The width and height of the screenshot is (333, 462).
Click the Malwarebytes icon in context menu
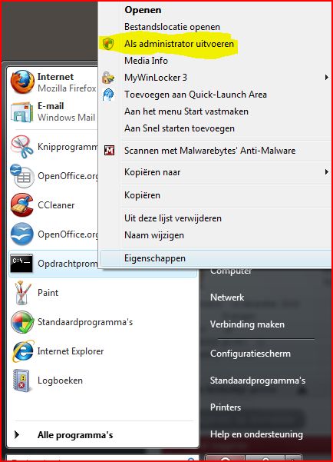tap(109, 151)
